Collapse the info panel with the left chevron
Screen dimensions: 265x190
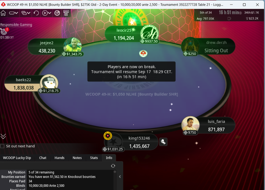click(120, 177)
